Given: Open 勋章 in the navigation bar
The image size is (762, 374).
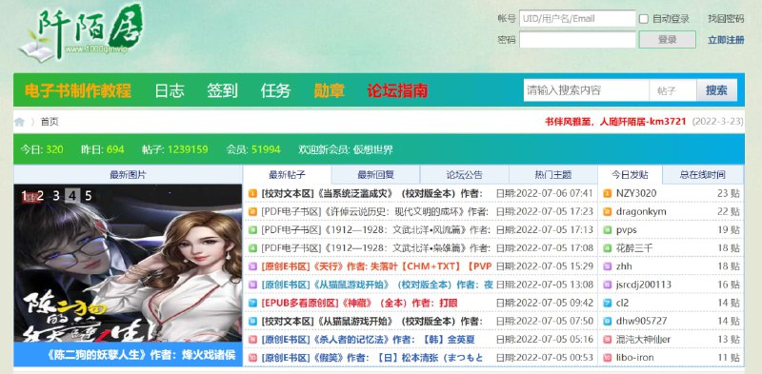Looking at the screenshot, I should coord(330,90).
